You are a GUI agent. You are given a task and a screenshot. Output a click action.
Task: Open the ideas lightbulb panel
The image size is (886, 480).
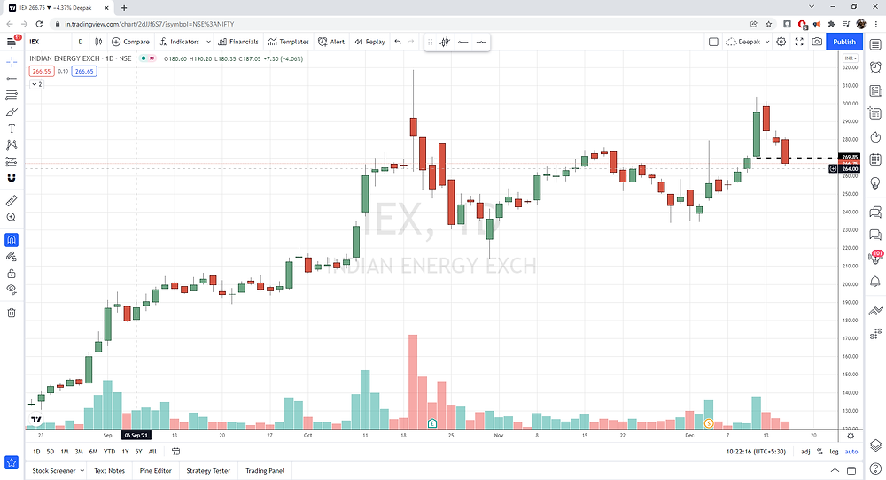click(875, 183)
